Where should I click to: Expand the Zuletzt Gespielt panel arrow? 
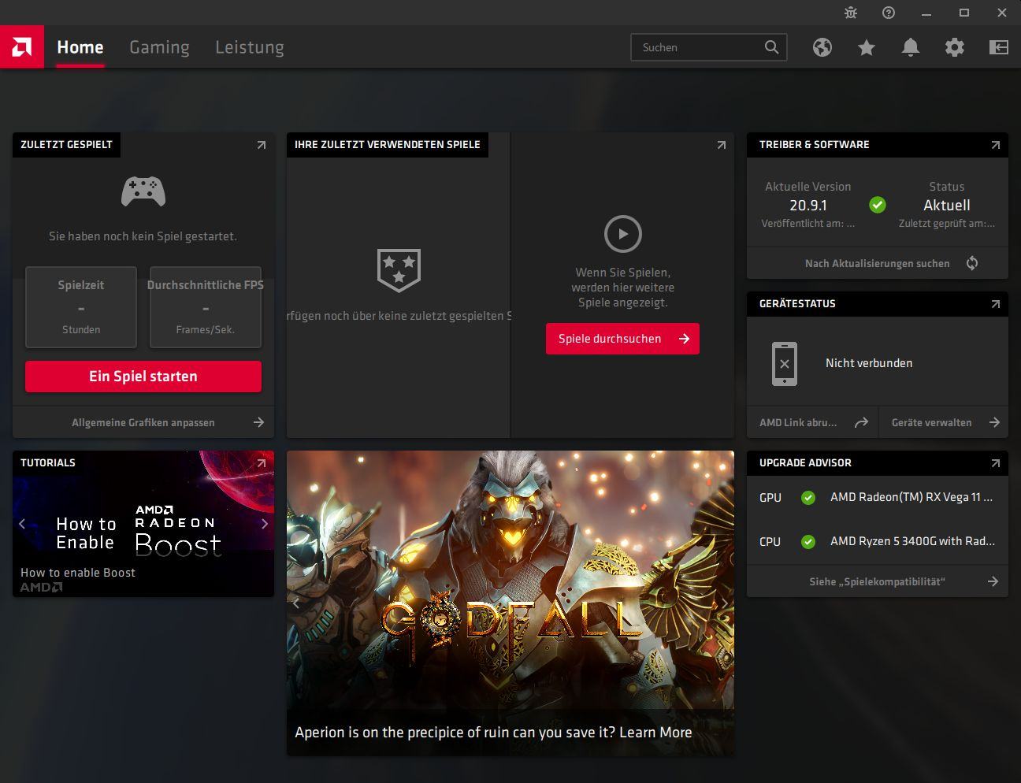point(262,145)
